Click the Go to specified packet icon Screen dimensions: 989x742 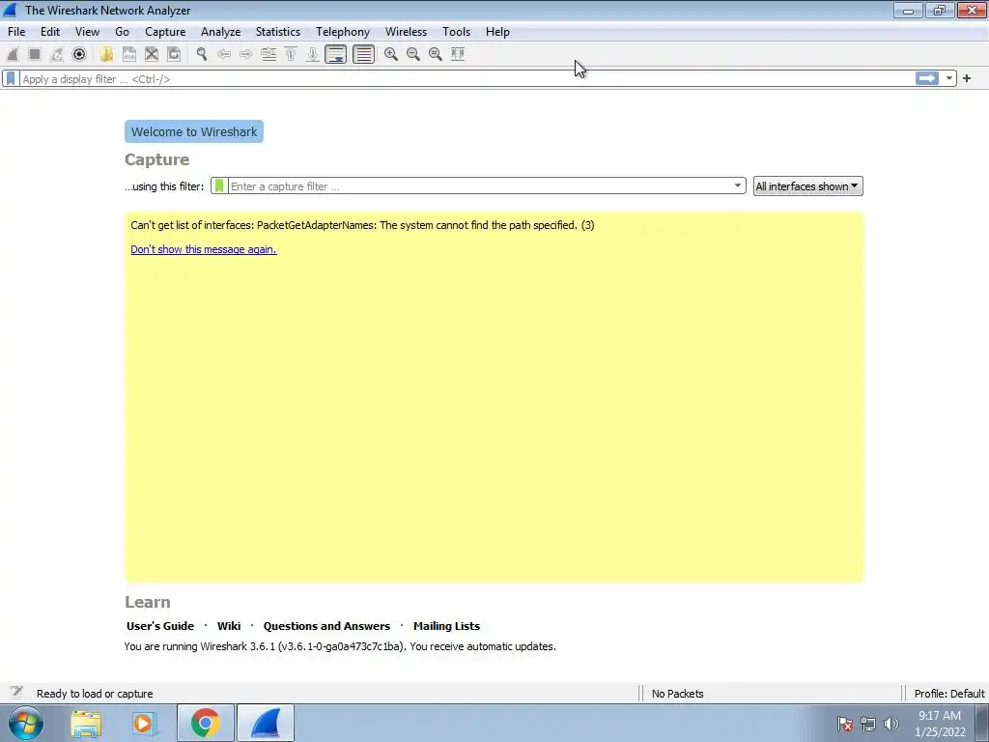click(x=268, y=54)
